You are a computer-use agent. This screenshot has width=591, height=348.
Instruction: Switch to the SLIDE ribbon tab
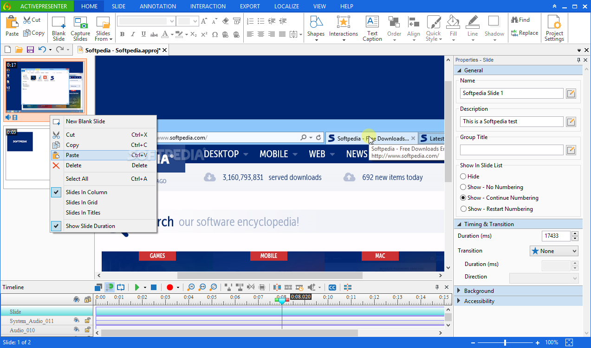(118, 6)
